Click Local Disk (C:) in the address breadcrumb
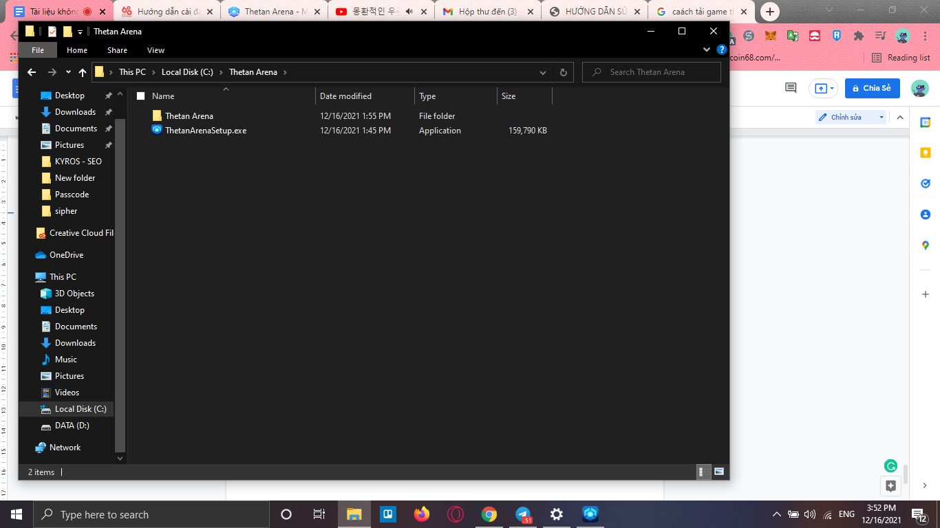940x528 pixels. (x=187, y=72)
